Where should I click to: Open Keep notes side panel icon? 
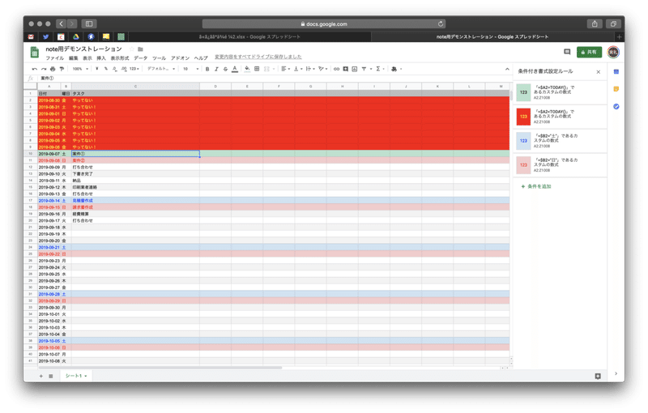tap(616, 89)
